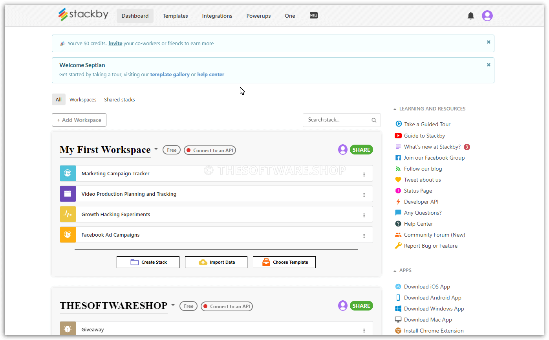Switch to the Workspaces tab
The image size is (549, 340).
[83, 99]
